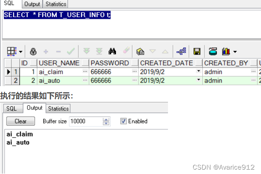Click ai_claim line in output pane
Screen dimensions: 261x174
point(20,134)
